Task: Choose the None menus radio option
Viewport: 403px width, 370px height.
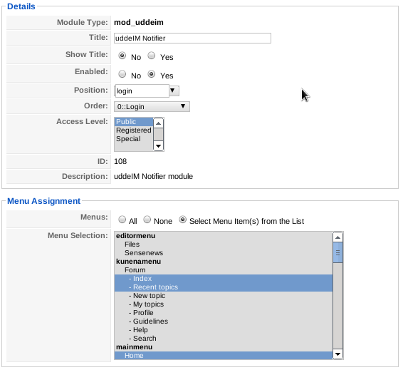Action: tap(147, 220)
